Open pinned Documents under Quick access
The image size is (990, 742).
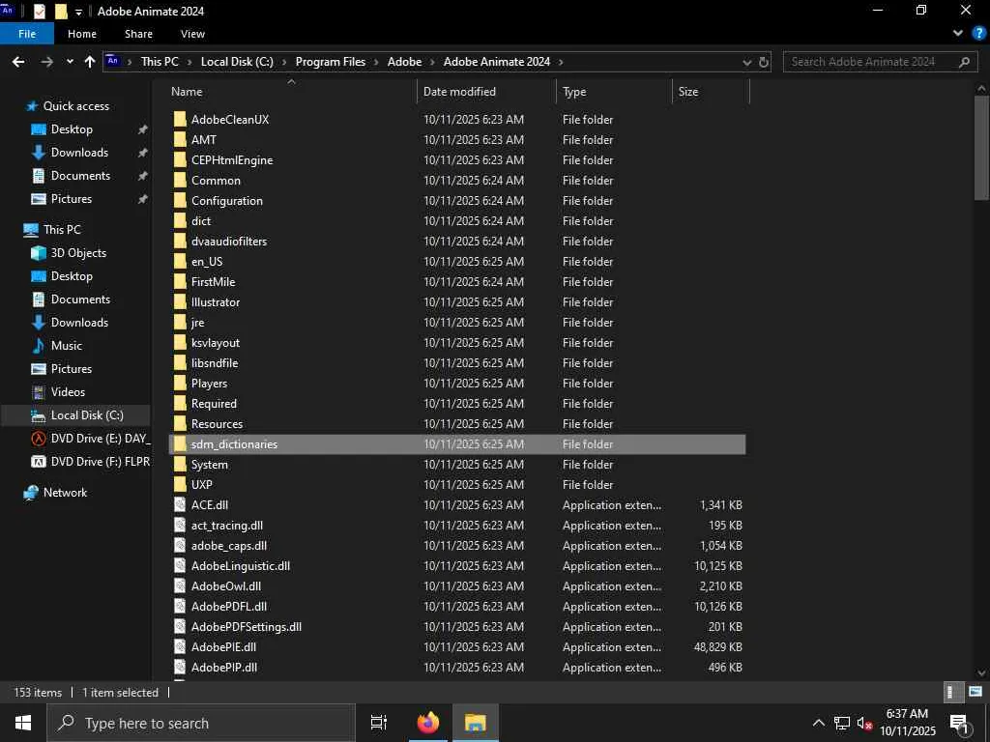click(x=80, y=176)
